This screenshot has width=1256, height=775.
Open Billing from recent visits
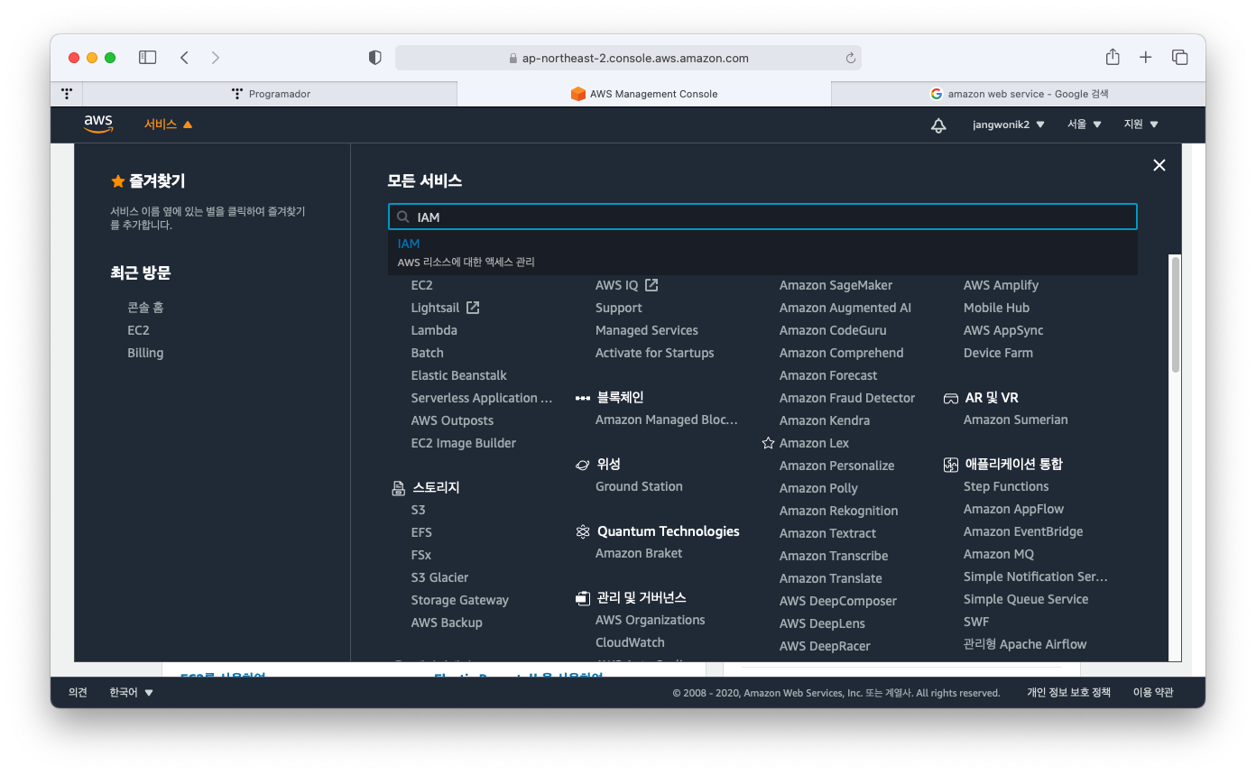(x=145, y=353)
